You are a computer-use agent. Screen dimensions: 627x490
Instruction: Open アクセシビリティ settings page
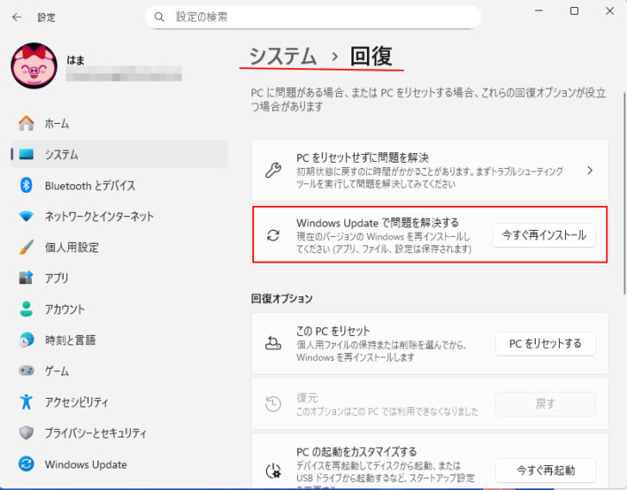[119, 402]
